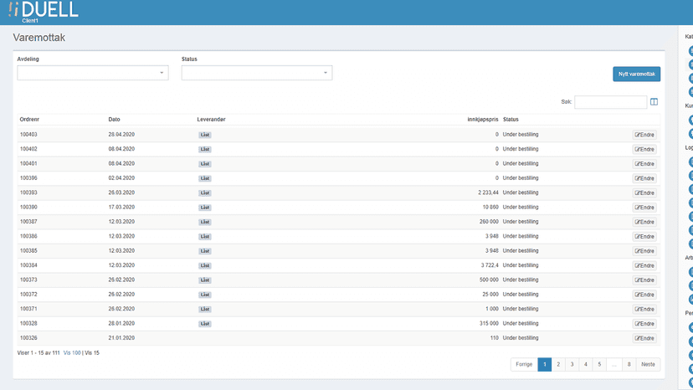
Task: Focus the Søk search field
Action: click(x=610, y=102)
